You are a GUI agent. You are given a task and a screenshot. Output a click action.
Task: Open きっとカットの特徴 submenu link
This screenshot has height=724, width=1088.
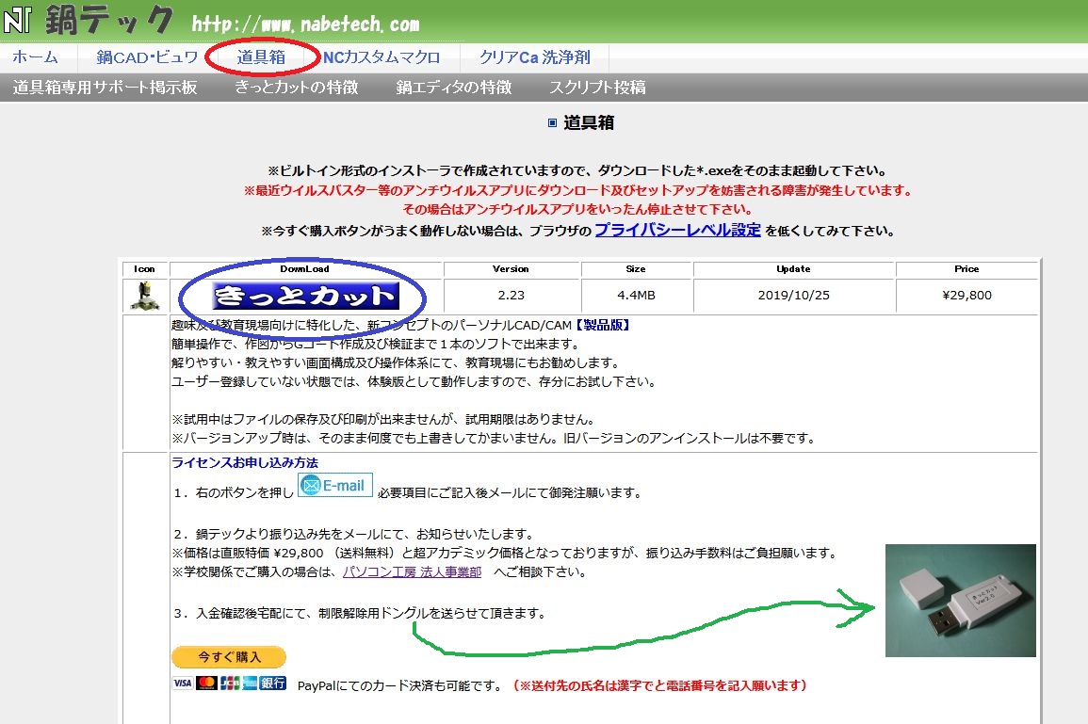297,88
